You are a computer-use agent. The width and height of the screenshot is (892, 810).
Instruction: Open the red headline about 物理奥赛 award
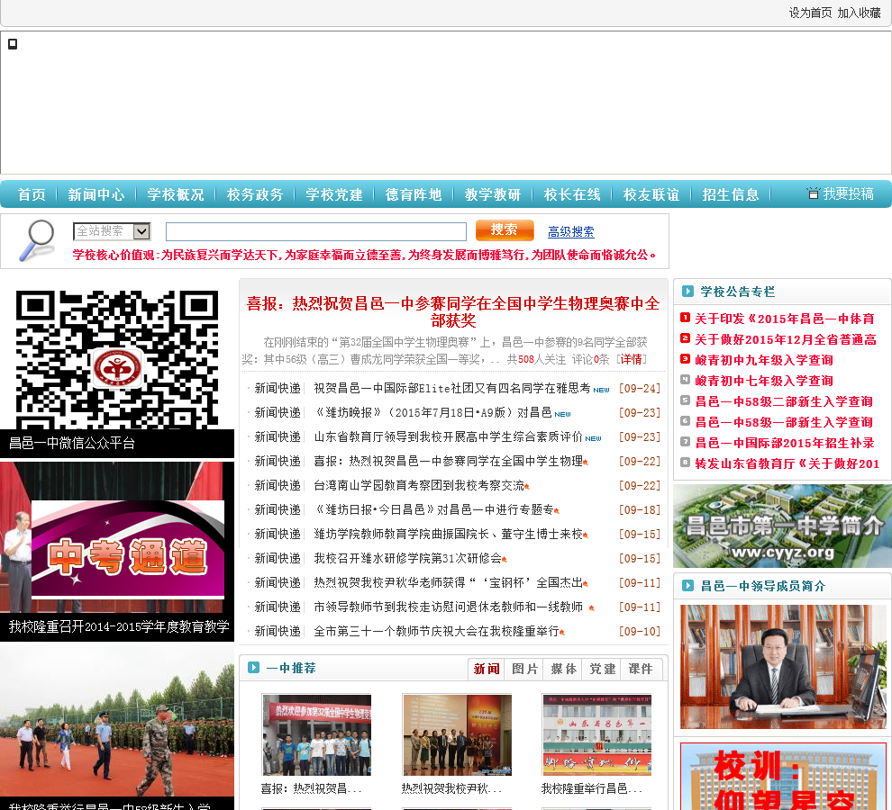453,311
